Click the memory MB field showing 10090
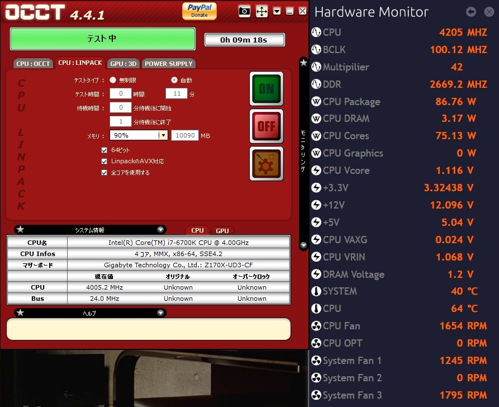This screenshot has width=499, height=407. (x=185, y=135)
